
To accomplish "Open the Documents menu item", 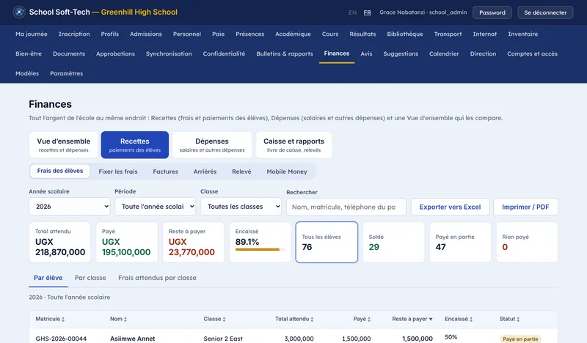I will (x=69, y=54).
